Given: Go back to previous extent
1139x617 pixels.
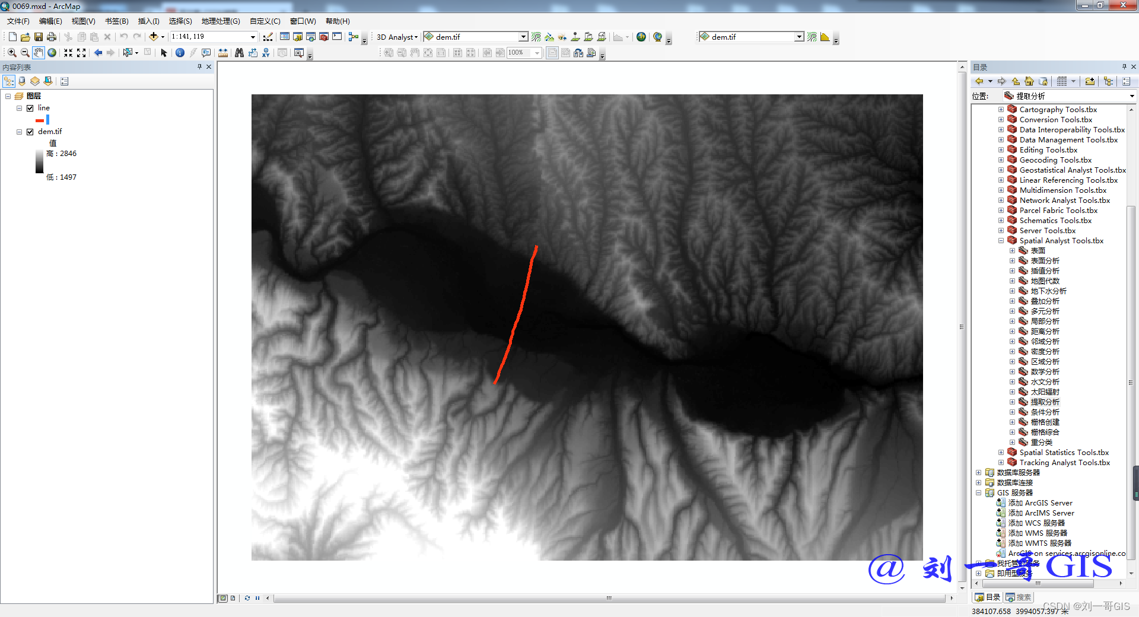Looking at the screenshot, I should click(98, 53).
